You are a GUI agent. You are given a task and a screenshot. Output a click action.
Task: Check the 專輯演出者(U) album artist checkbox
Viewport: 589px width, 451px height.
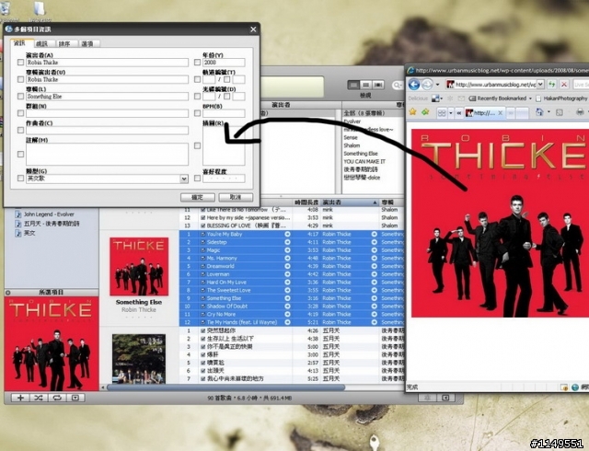(x=20, y=79)
